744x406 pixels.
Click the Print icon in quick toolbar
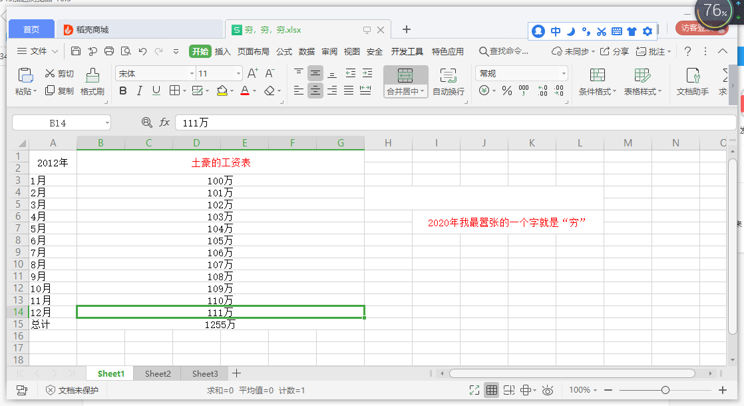[109, 51]
